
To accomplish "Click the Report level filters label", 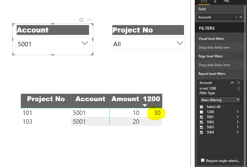I will pyautogui.click(x=212, y=74).
